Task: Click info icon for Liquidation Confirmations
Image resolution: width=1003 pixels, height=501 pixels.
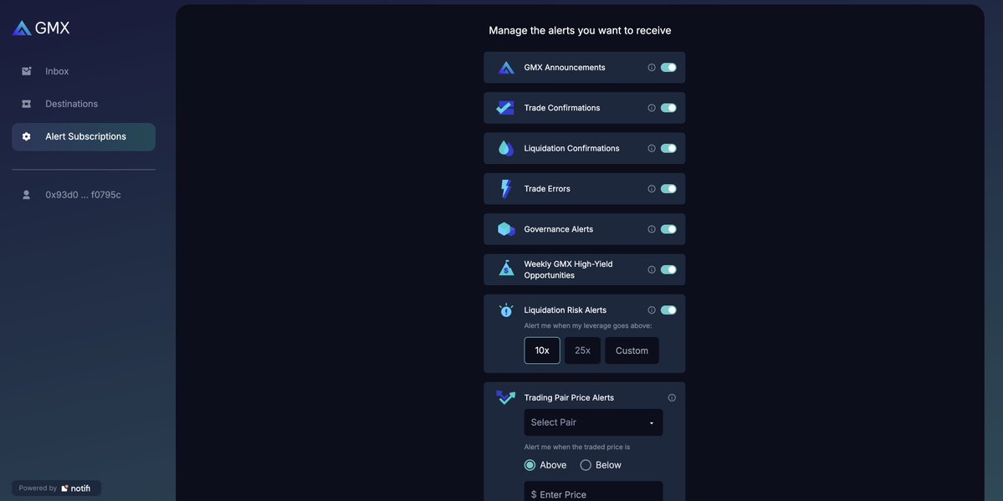Action: coord(651,148)
